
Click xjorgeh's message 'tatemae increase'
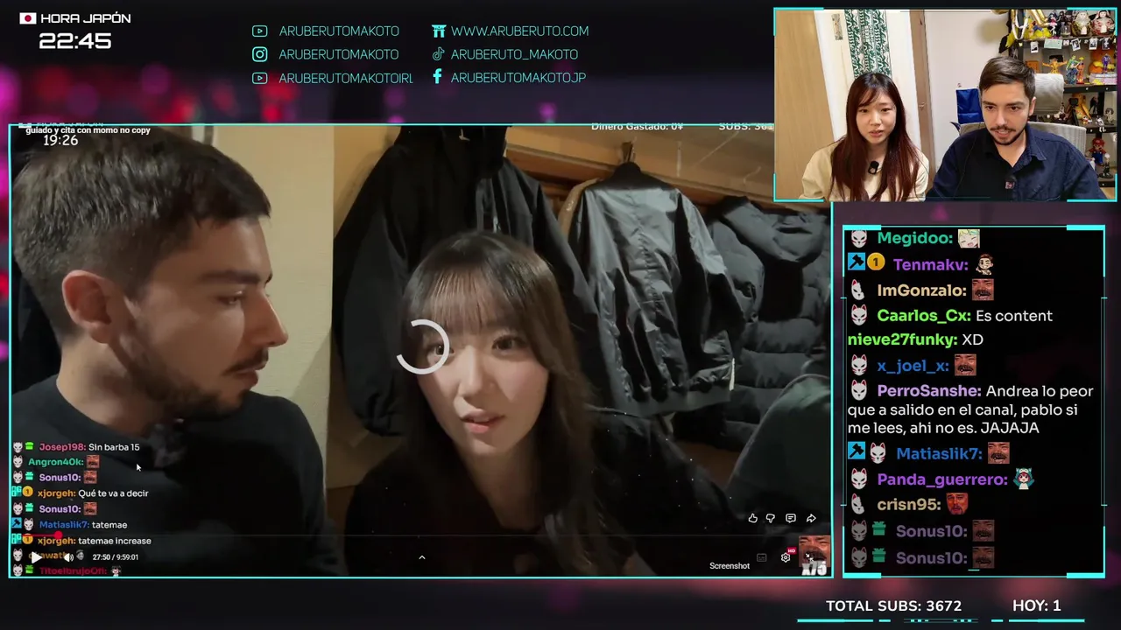pyautogui.click(x=115, y=541)
